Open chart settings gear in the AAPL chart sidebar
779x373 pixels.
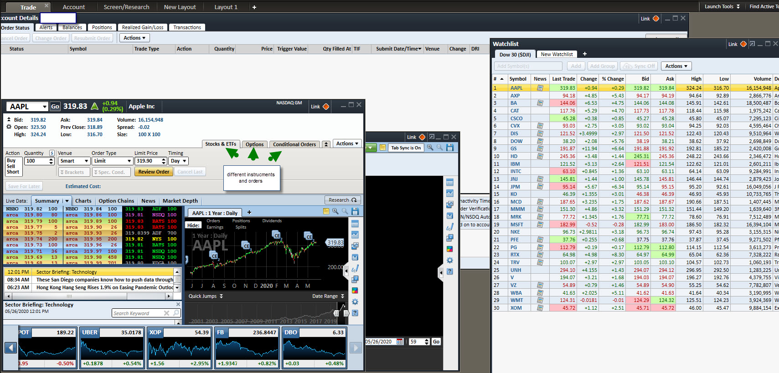(x=355, y=302)
